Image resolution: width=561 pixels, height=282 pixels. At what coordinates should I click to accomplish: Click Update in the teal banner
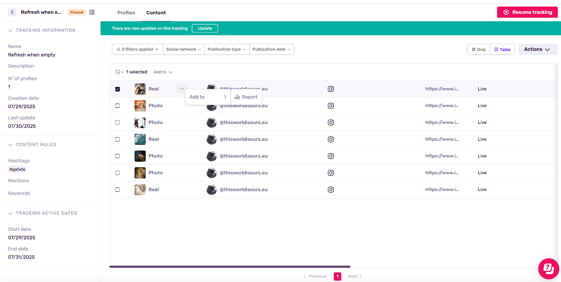205,28
